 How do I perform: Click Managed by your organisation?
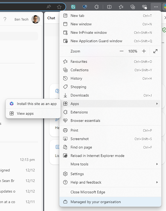(x=110, y=202)
